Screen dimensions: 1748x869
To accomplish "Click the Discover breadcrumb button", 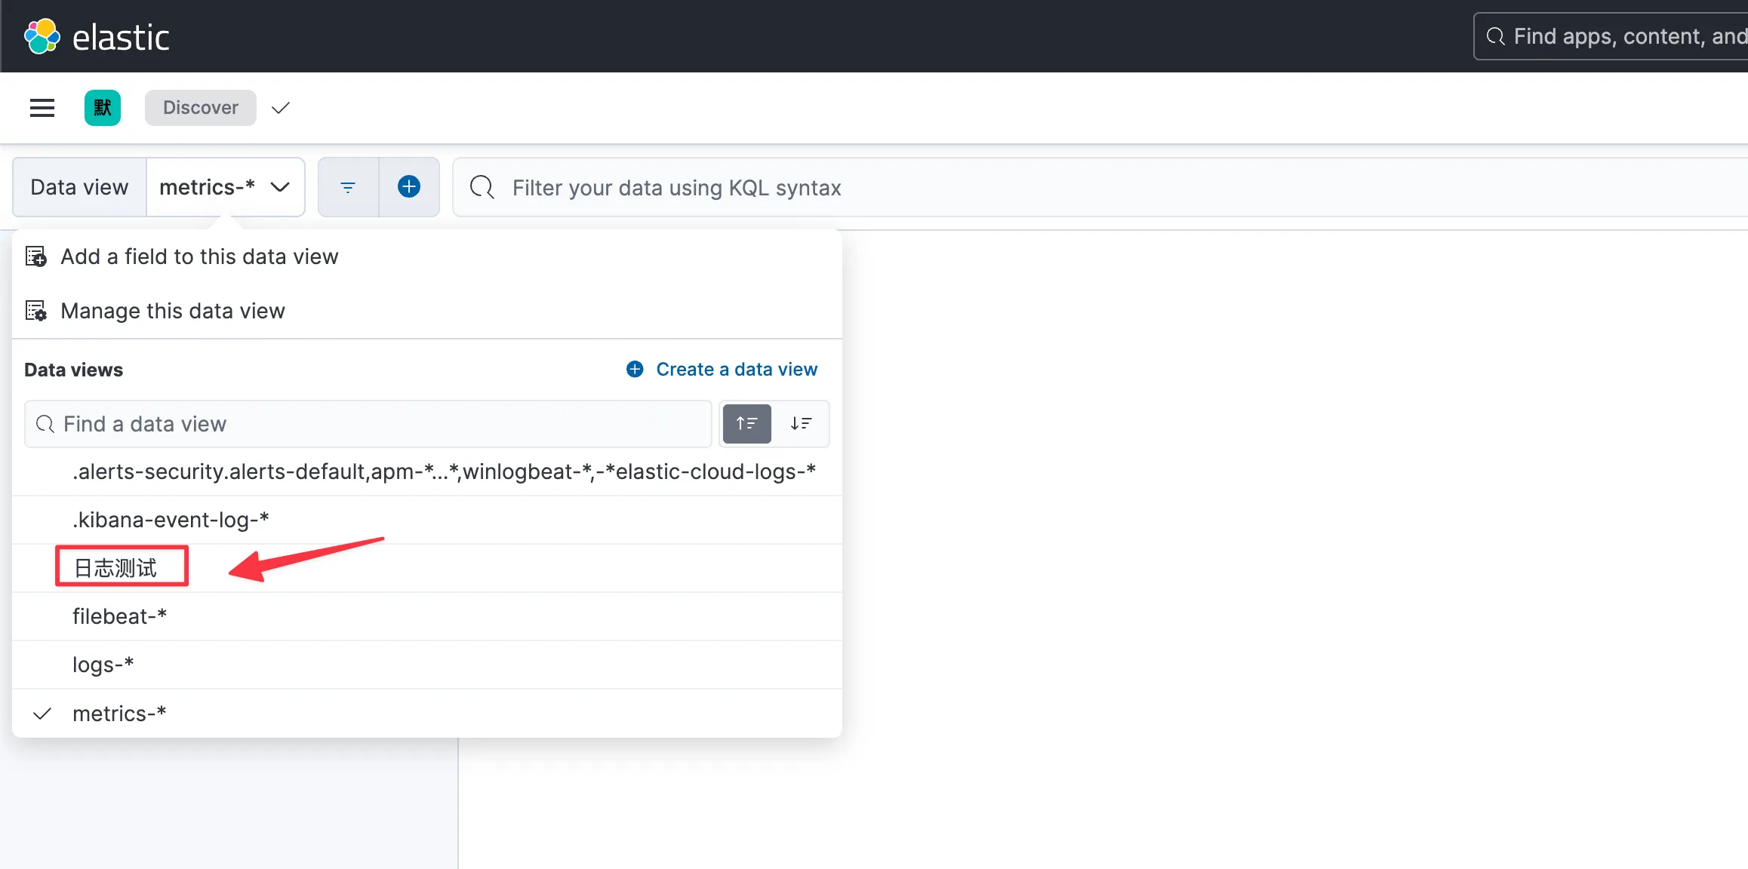I will point(200,108).
